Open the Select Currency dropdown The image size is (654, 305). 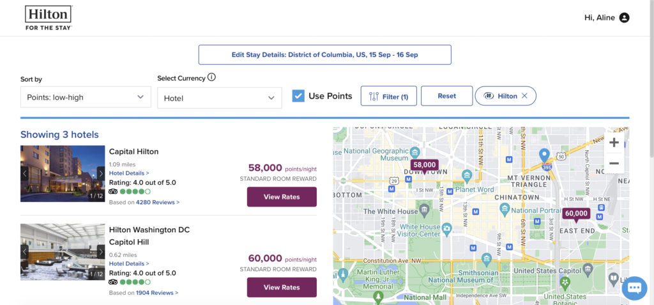point(219,98)
